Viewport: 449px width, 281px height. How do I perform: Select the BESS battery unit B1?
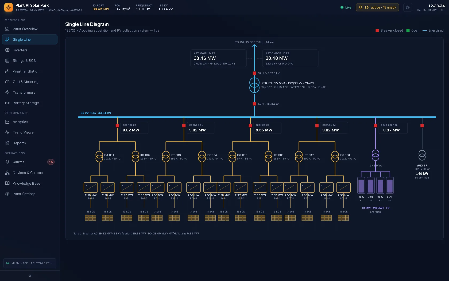click(361, 185)
